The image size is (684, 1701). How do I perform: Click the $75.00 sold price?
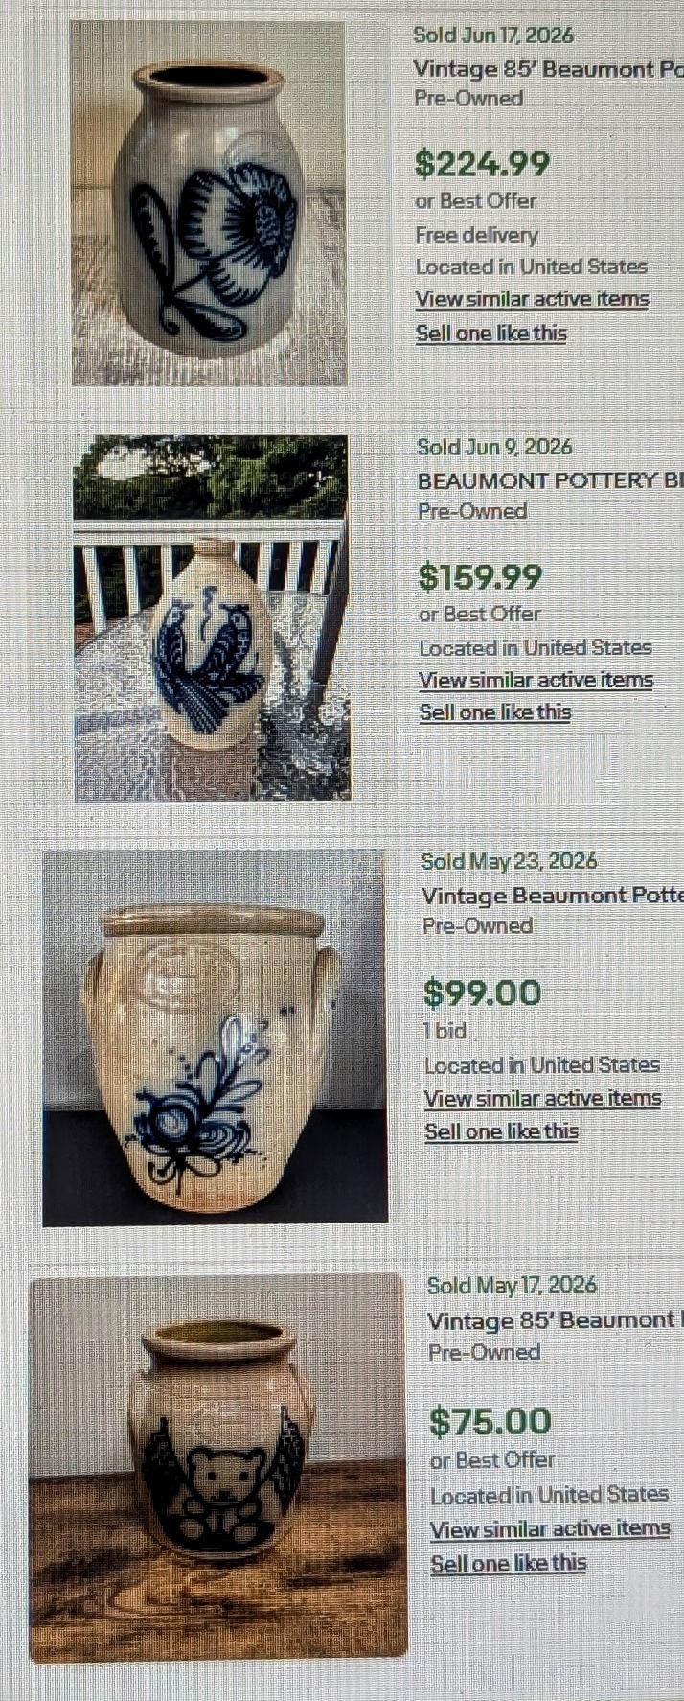(x=490, y=1421)
